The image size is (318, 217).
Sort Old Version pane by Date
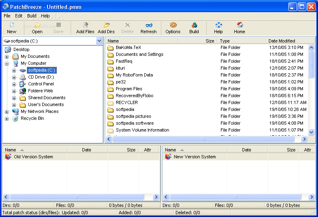point(87,150)
